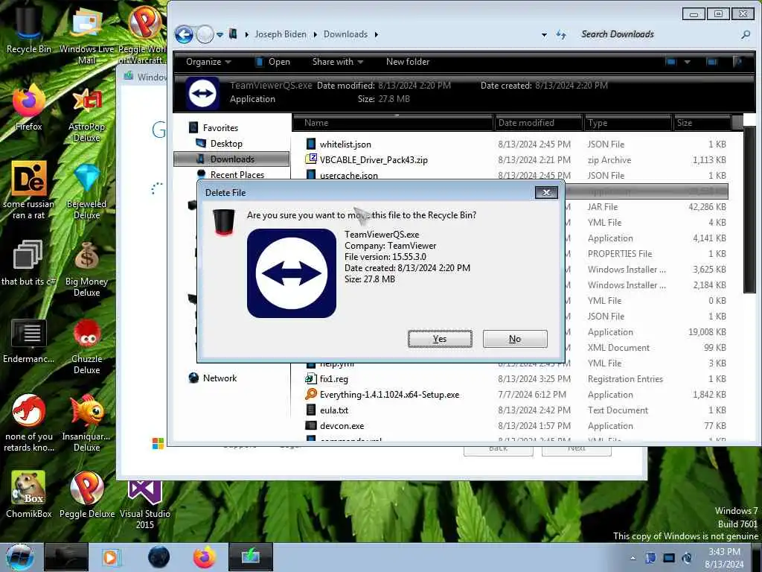Click the search magnifier icon

[x=746, y=34]
